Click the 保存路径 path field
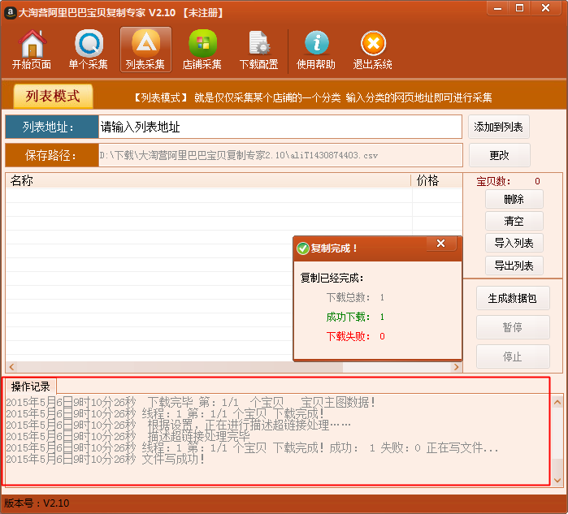 280,155
